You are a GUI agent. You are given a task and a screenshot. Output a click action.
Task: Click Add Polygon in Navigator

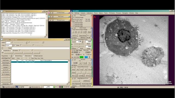(5, 63)
